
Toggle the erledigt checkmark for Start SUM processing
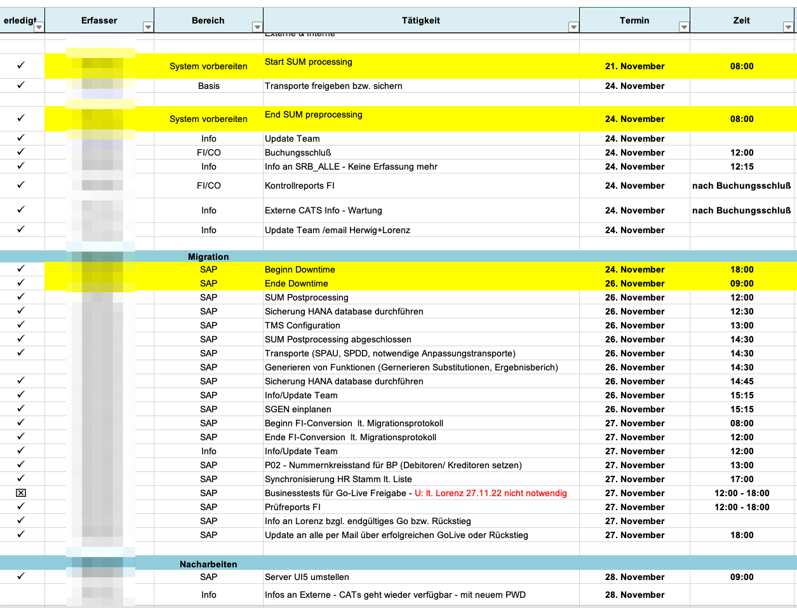pyautogui.click(x=21, y=65)
